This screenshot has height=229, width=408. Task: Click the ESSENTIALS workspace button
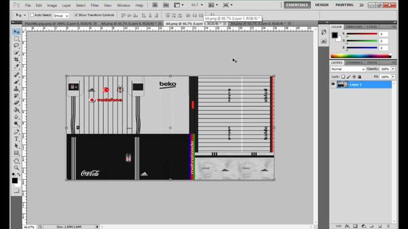pyautogui.click(x=297, y=5)
